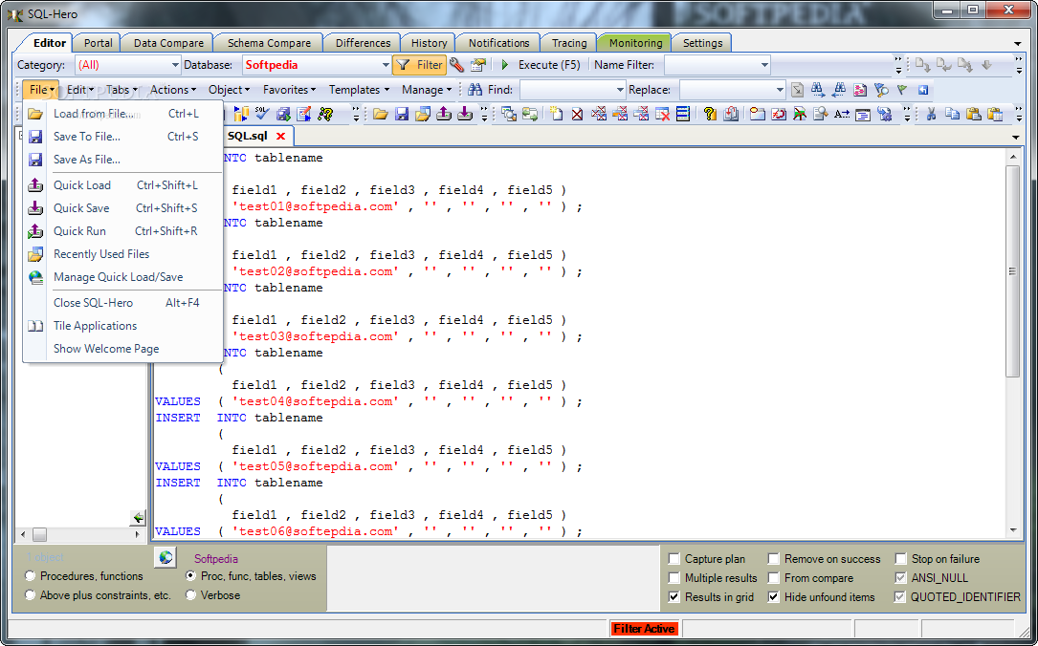Screen dimensions: 1038x646
Task: Open the Favorites dropdown menu
Action: coord(289,89)
